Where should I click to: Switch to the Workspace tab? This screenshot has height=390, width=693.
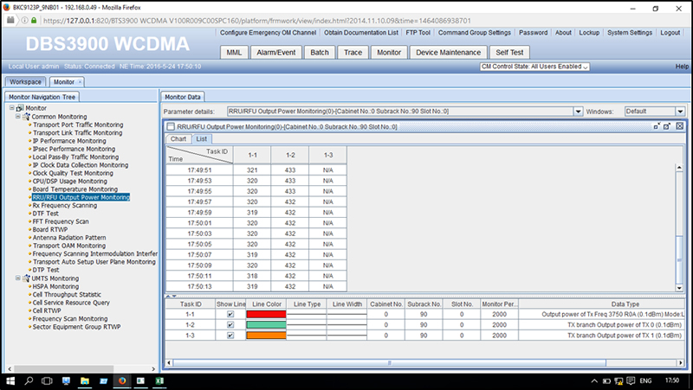click(x=26, y=82)
